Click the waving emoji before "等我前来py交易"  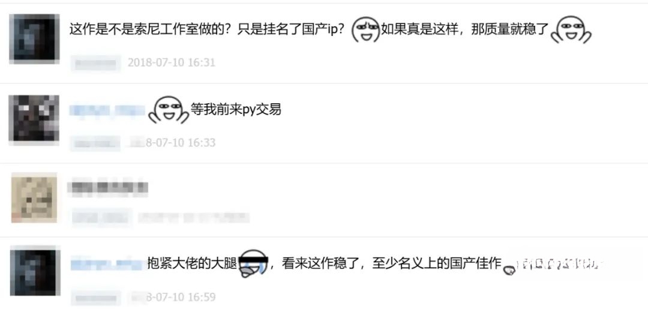pos(169,110)
